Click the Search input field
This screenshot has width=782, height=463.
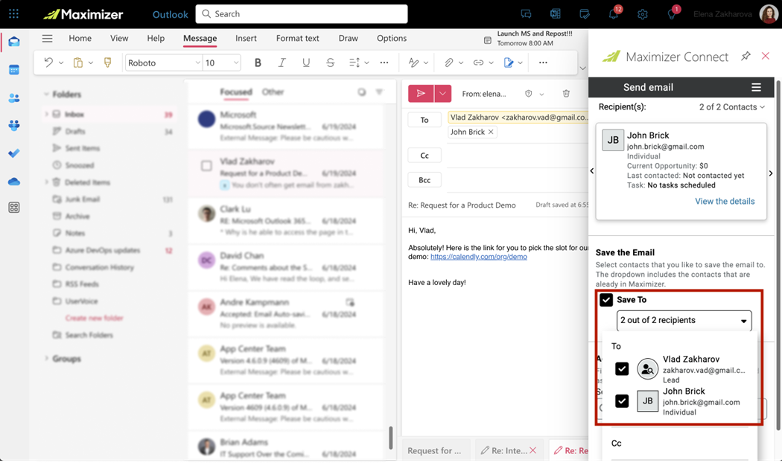coord(301,14)
